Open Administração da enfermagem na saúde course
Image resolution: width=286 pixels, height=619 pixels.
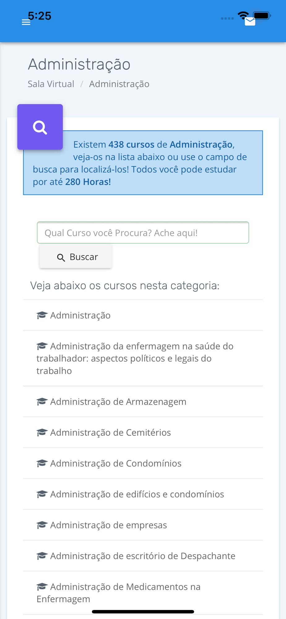pyautogui.click(x=143, y=358)
